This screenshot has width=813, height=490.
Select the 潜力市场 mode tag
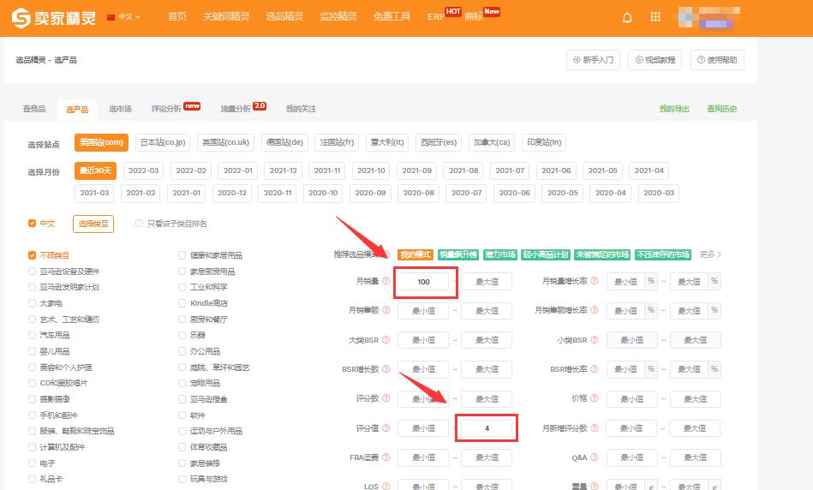(x=499, y=254)
